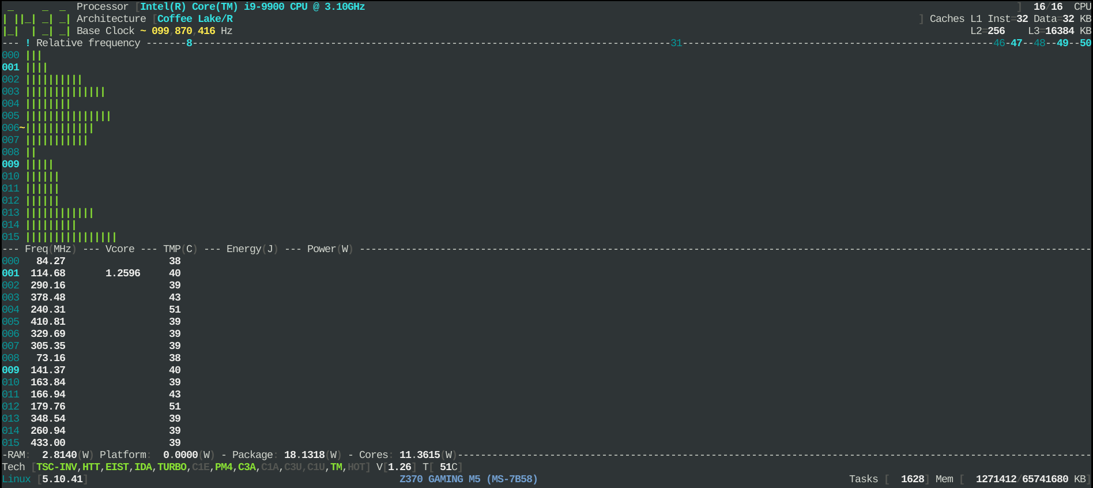The image size is (1093, 488).
Task: Click the processor name Intel Core i9-9900
Action: click(x=252, y=7)
